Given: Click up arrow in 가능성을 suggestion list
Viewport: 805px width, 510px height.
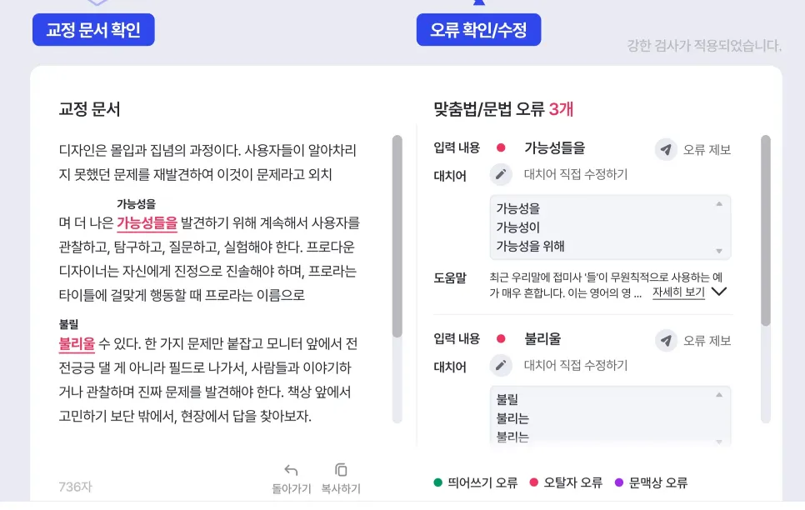Looking at the screenshot, I should pyautogui.click(x=719, y=204).
